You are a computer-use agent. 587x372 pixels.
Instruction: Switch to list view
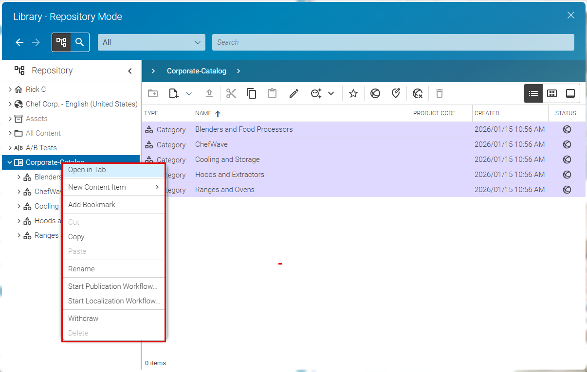click(533, 93)
